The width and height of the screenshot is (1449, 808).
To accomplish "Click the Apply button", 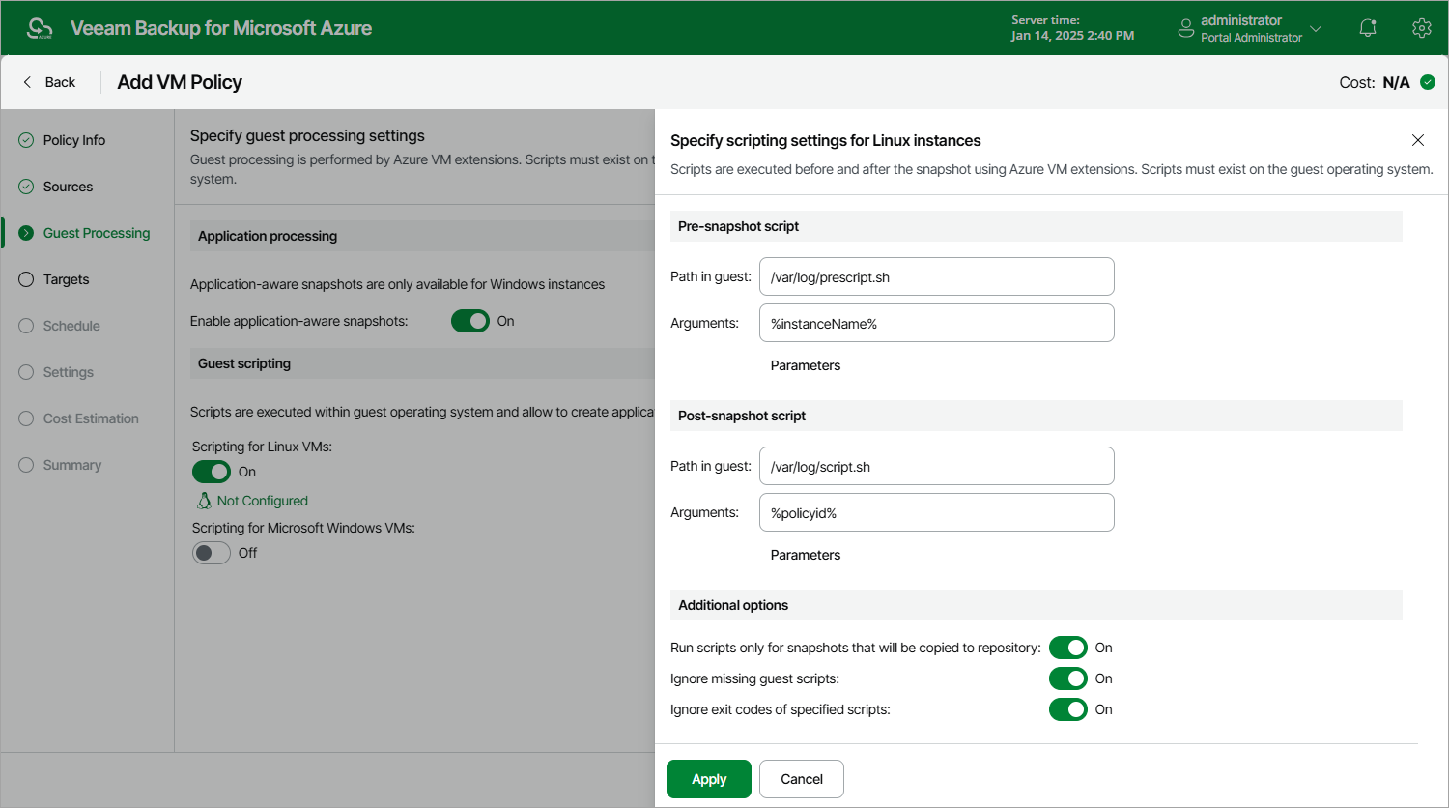I will [x=709, y=779].
